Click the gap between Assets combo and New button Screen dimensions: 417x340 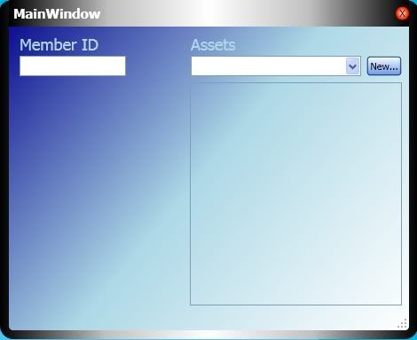(x=364, y=66)
